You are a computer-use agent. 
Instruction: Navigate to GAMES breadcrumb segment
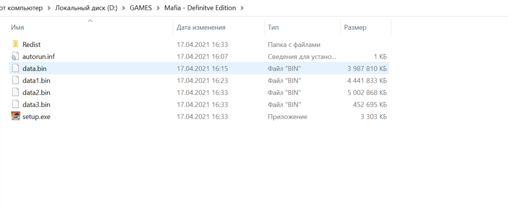141,8
